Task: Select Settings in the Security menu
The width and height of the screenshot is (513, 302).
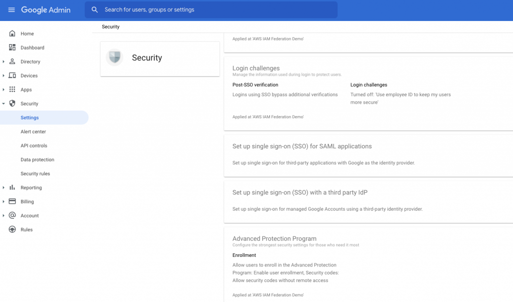Action: [x=29, y=117]
